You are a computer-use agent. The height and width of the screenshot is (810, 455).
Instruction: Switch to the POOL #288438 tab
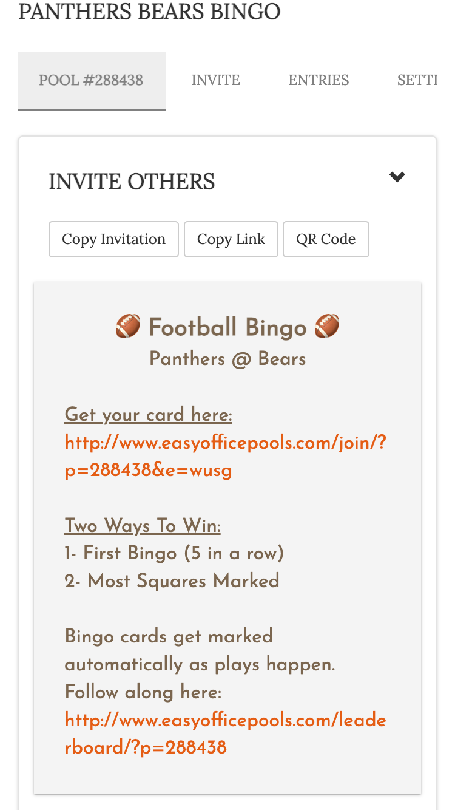(x=92, y=80)
